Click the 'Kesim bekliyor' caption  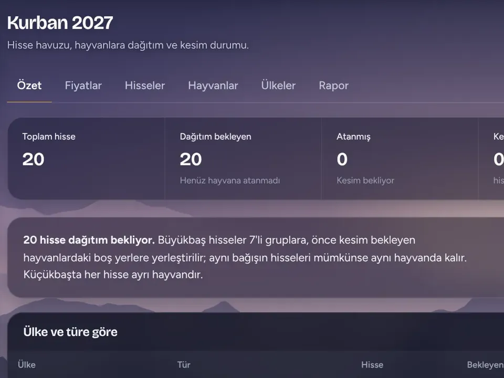tap(365, 180)
